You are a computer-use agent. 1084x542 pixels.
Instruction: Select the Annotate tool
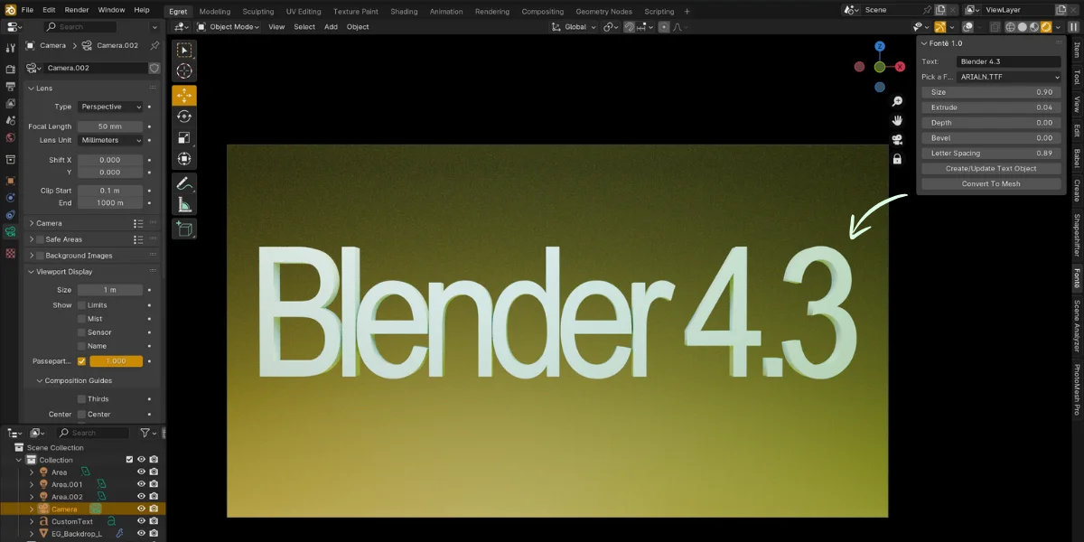click(184, 184)
